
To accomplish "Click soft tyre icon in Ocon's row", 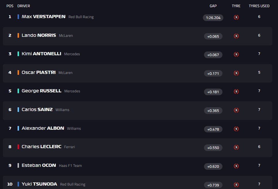I will tap(236, 166).
